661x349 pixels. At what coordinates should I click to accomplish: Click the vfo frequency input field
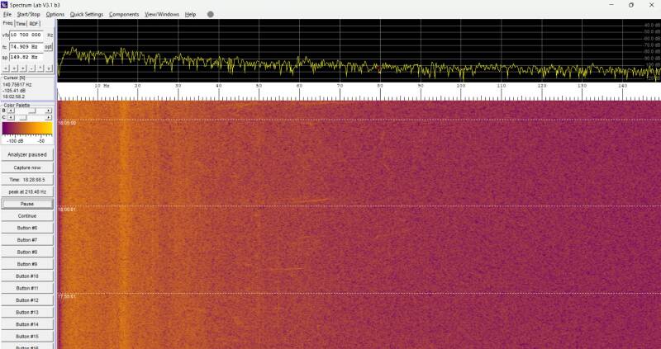[26, 35]
